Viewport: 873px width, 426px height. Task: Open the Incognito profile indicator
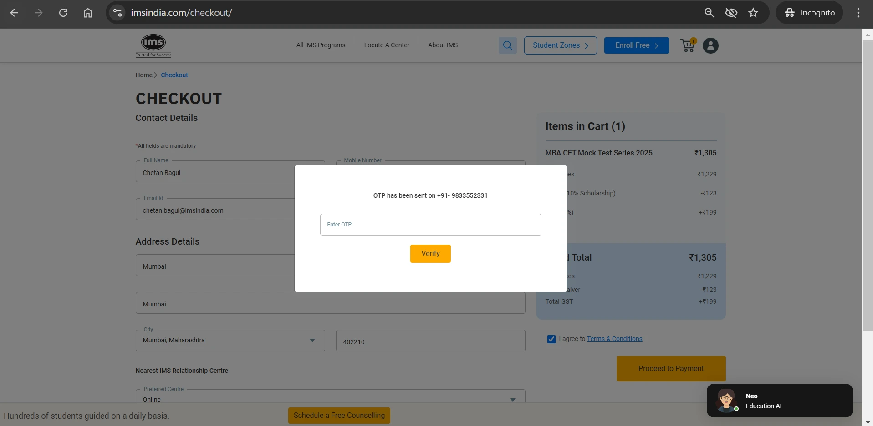(x=810, y=13)
